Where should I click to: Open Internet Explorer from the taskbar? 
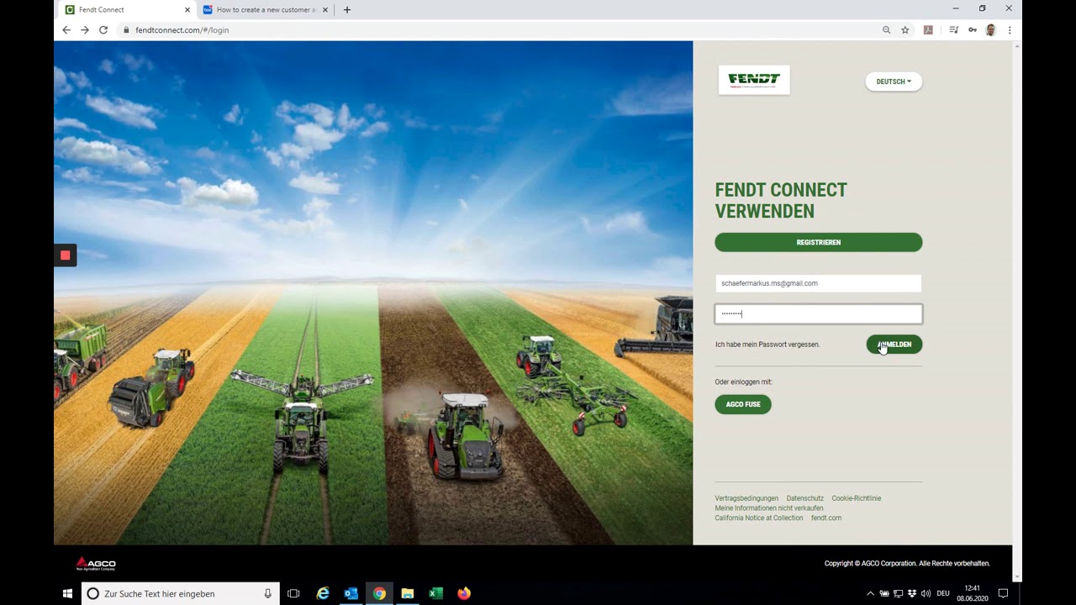click(323, 593)
